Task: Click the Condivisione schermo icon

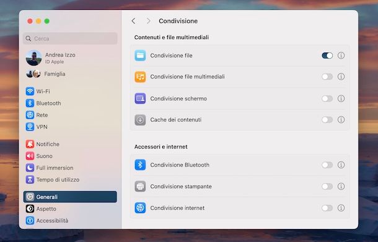Action: [x=140, y=98]
